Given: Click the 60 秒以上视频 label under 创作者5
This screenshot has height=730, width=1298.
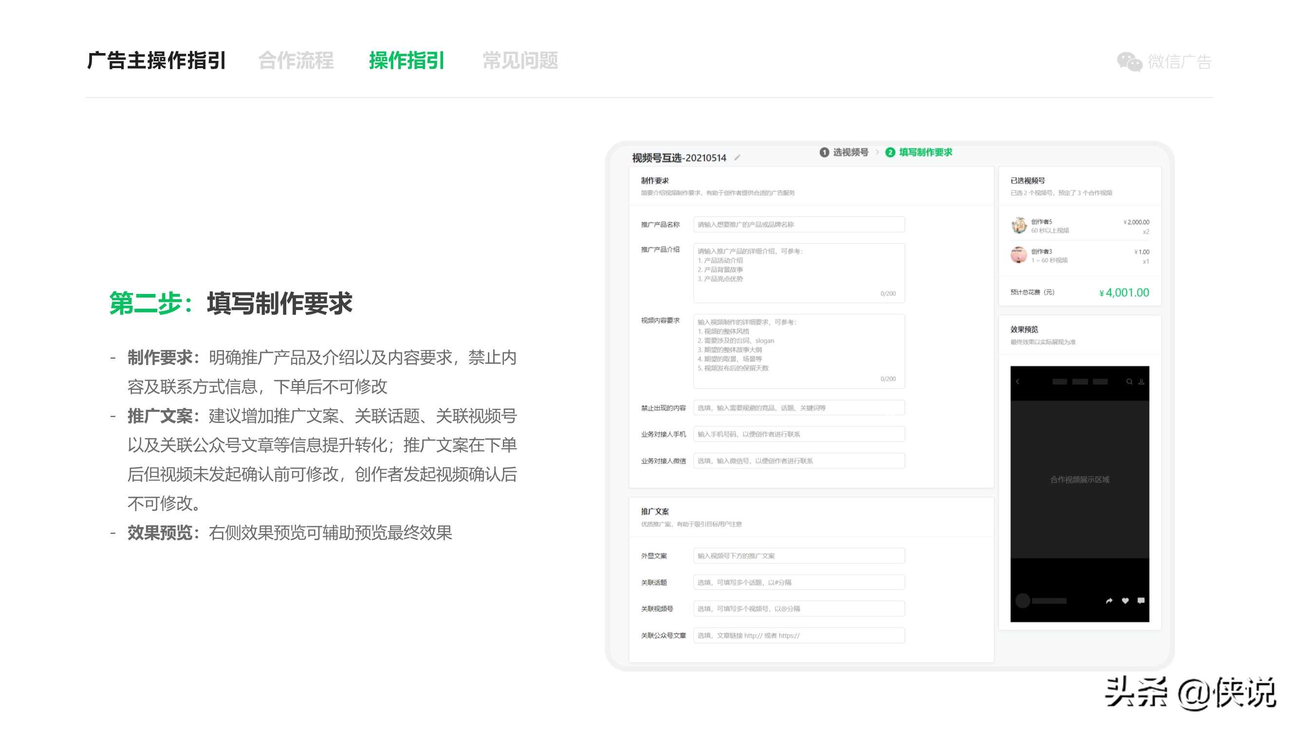Looking at the screenshot, I should tap(1050, 231).
